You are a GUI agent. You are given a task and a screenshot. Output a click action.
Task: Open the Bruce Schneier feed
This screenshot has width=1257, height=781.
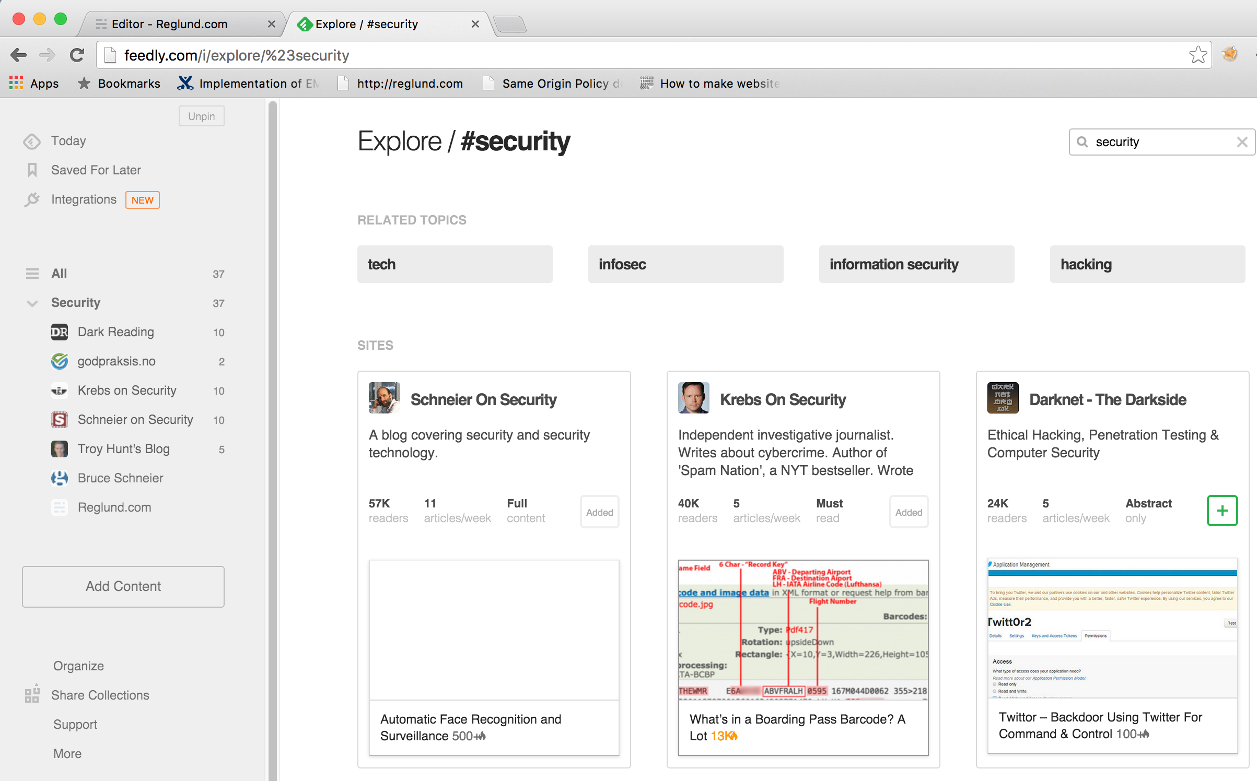pos(121,478)
